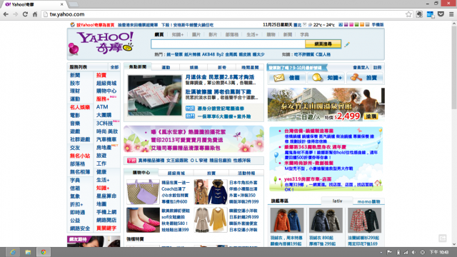This screenshot has height=257, width=457.
Task: Choose the gray page theme swatch
Action: (x=367, y=25)
